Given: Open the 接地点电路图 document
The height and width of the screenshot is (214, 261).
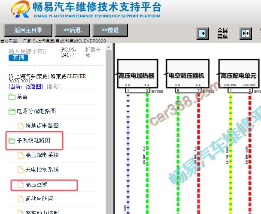Looking at the screenshot, I should [x=42, y=126].
